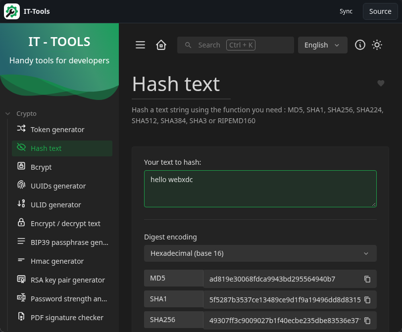Click the Hash text eye-off icon
402x332 pixels.
(x=21, y=147)
